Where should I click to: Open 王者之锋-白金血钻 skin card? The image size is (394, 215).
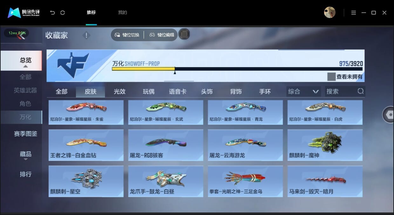(x=86, y=145)
